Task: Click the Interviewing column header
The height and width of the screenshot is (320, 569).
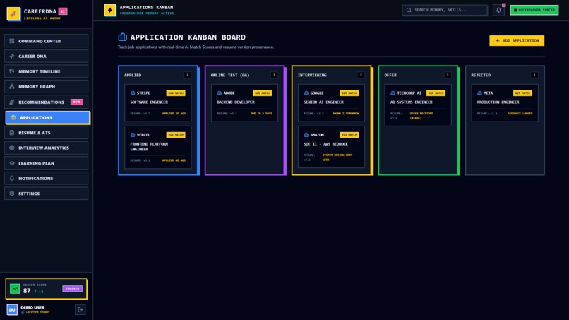Action: point(312,75)
